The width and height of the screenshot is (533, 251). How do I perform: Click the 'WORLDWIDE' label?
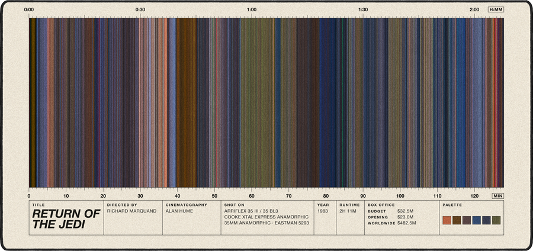381,223
